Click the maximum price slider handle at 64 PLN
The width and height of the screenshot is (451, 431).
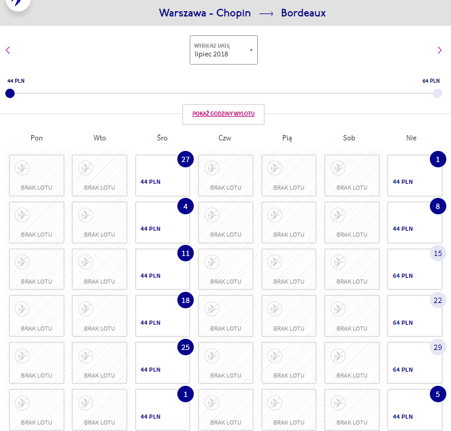[x=437, y=93]
